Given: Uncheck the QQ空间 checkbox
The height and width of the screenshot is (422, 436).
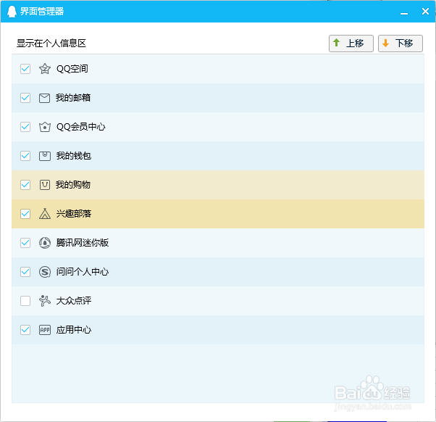Looking at the screenshot, I should tap(25, 69).
